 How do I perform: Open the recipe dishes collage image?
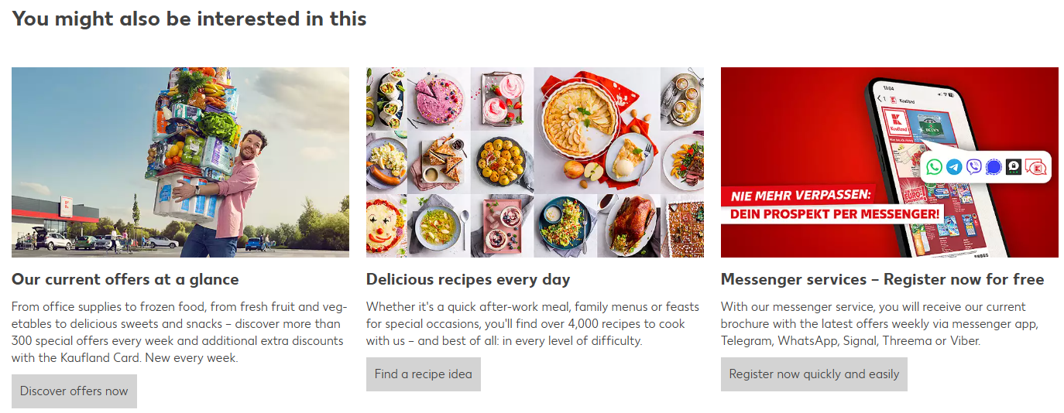[x=535, y=162]
